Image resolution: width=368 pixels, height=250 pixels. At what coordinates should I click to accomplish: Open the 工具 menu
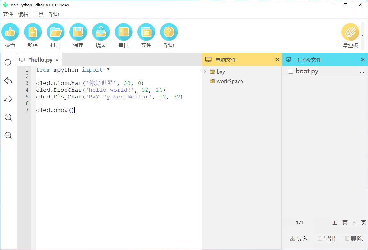click(39, 14)
